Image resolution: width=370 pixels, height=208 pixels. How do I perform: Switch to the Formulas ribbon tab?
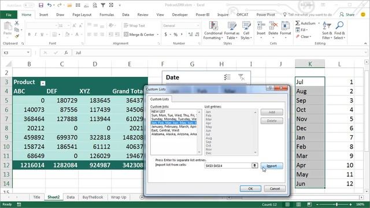tap(106, 14)
